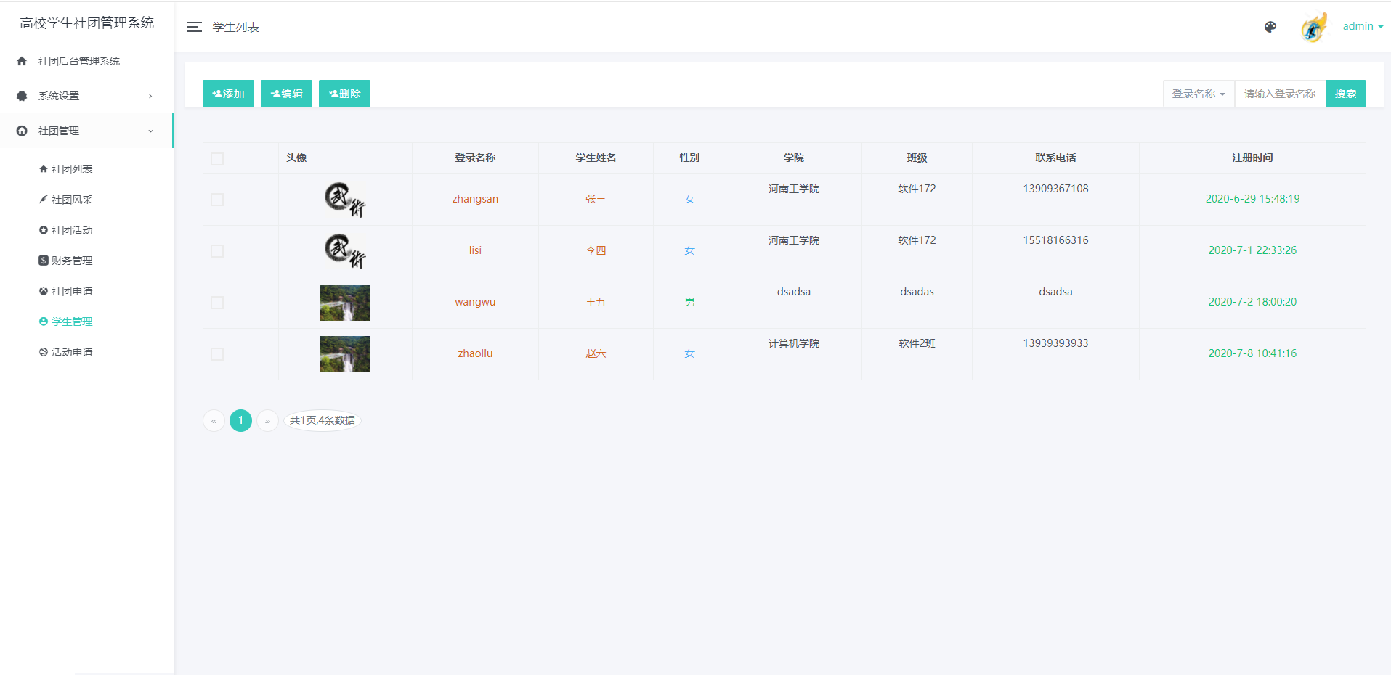Screen dimensions: 1391x675
Task: Toggle the hamburger sidebar menu icon
Action: (194, 27)
